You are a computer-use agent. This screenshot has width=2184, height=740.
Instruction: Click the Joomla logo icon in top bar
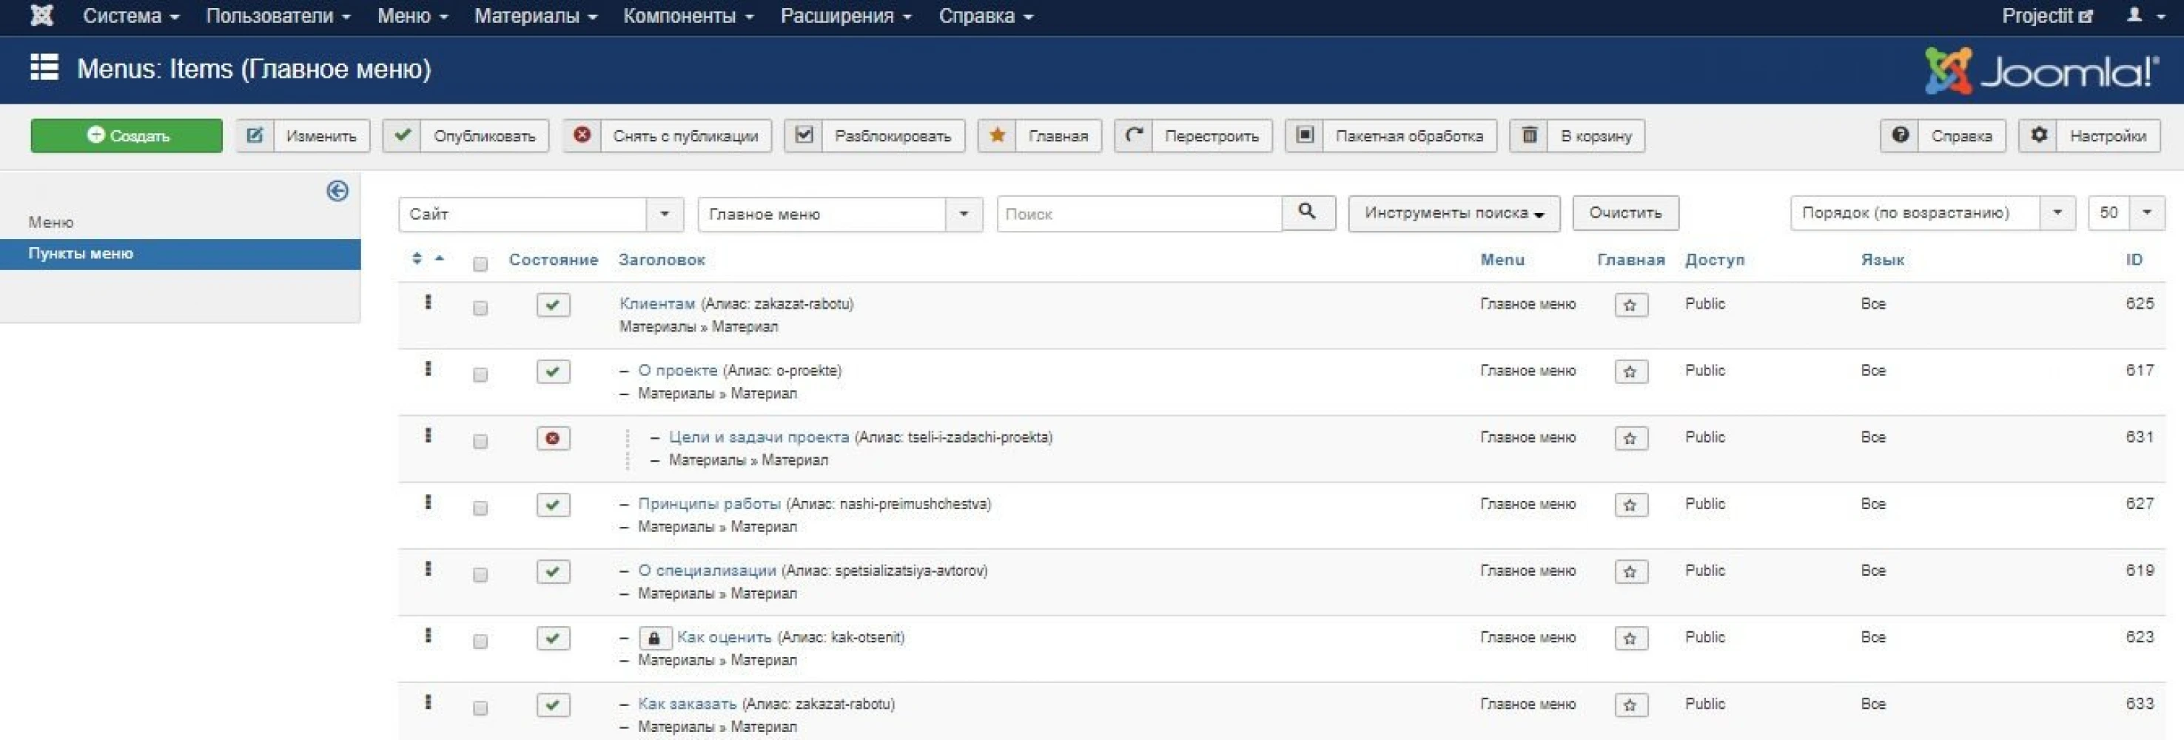click(x=41, y=16)
